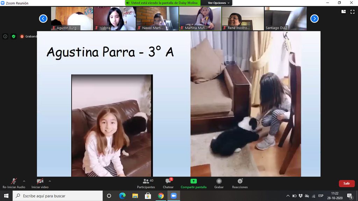
Task: Switch the gallery view layout icon
Action: tap(343, 12)
